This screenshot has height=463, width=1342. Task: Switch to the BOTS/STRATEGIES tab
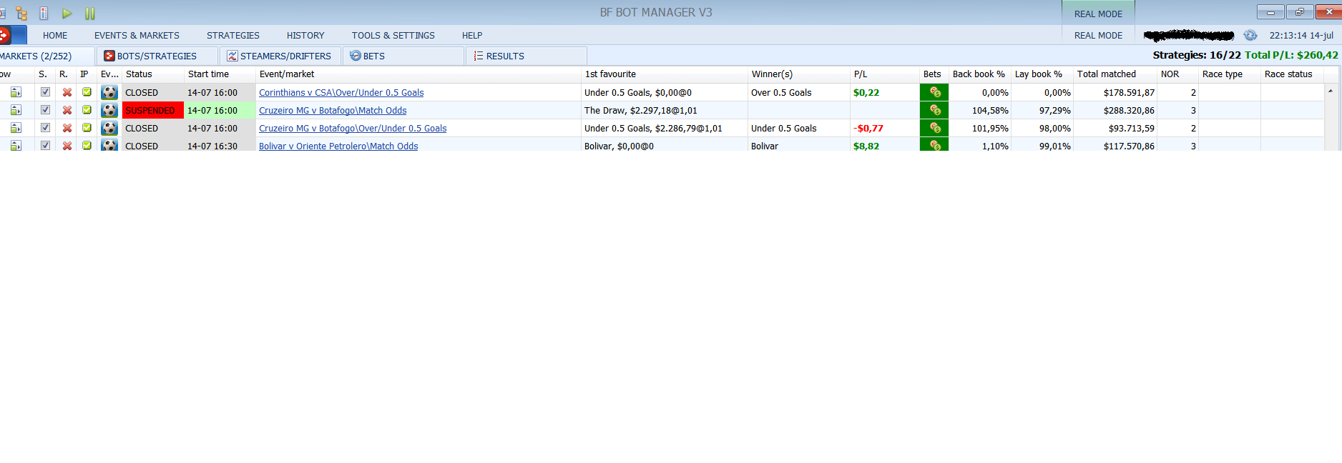click(x=157, y=56)
